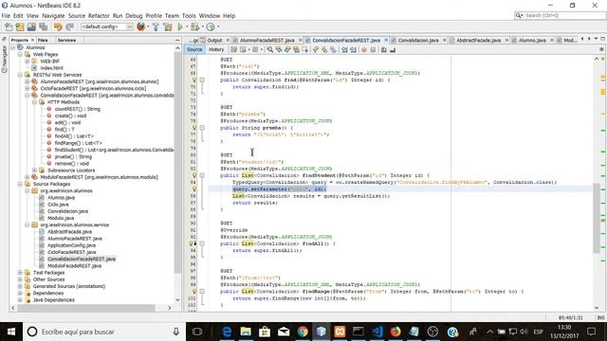Click the Build Project hammer icon
This screenshot has height=341, width=607.
point(156,27)
